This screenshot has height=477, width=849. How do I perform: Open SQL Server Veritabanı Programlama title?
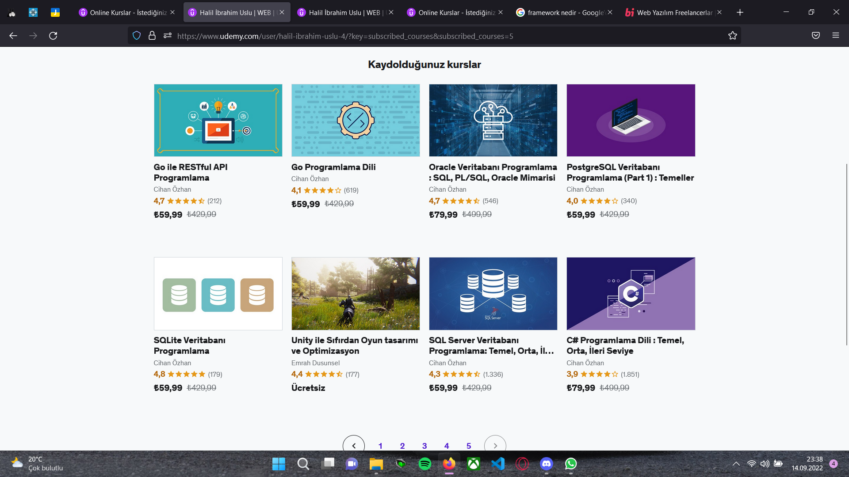(491, 345)
